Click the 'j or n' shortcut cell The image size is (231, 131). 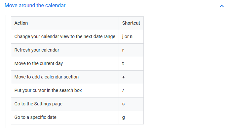pyautogui.click(x=131, y=36)
